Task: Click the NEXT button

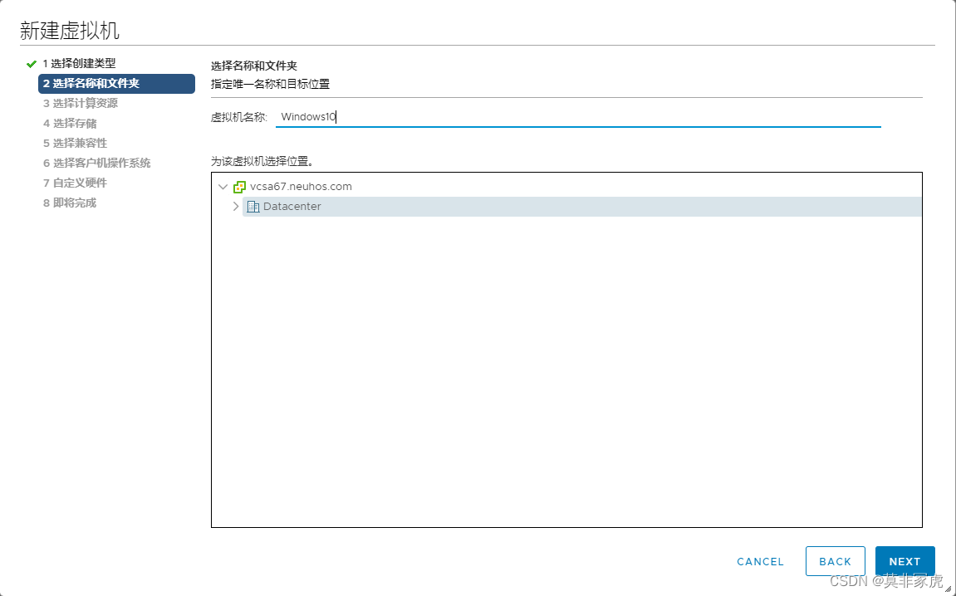Action: [905, 561]
